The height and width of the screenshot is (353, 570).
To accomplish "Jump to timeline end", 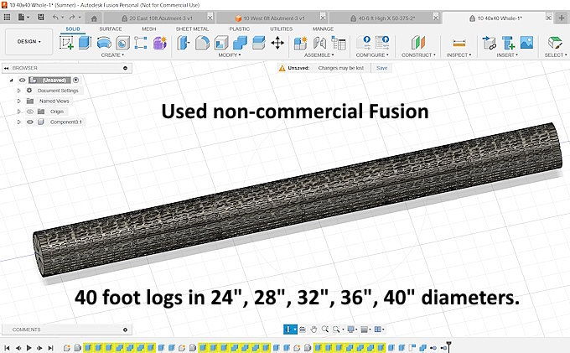I will [51, 348].
